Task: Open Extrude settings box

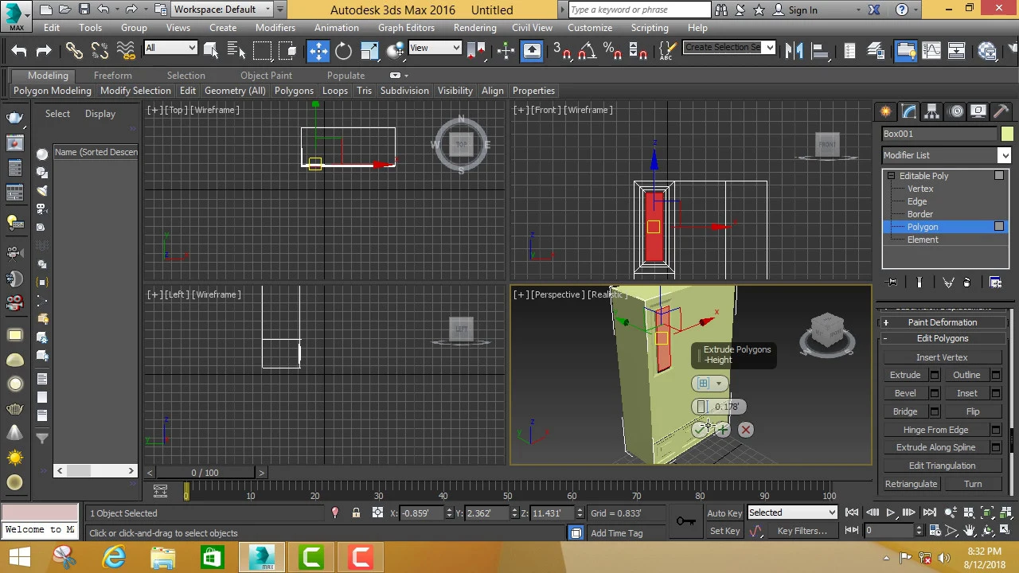Action: click(x=935, y=375)
